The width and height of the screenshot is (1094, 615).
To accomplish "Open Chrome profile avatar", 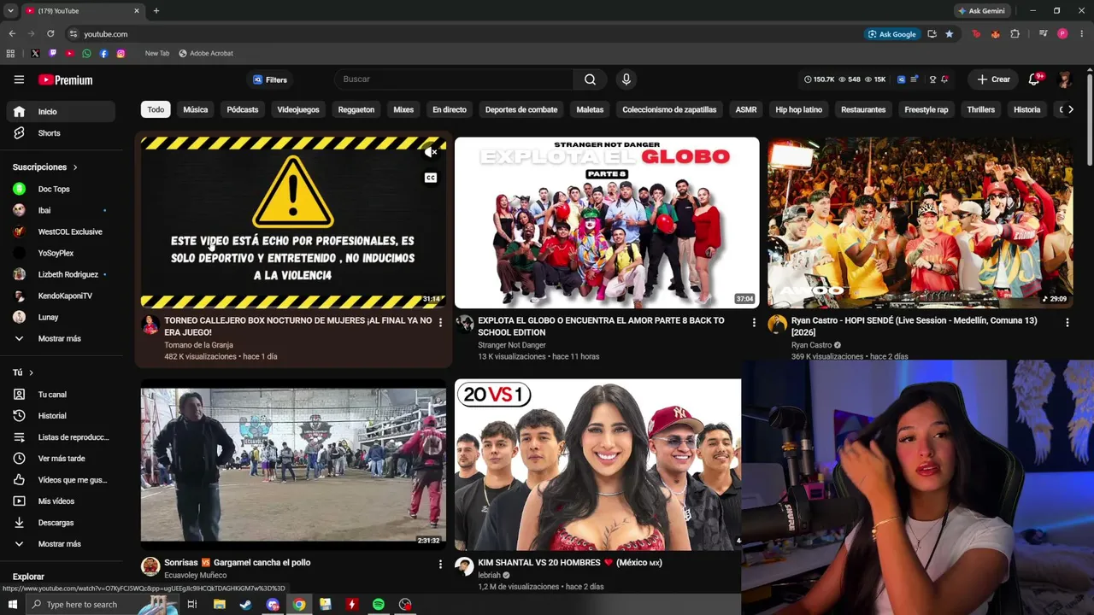I will pos(1062,34).
